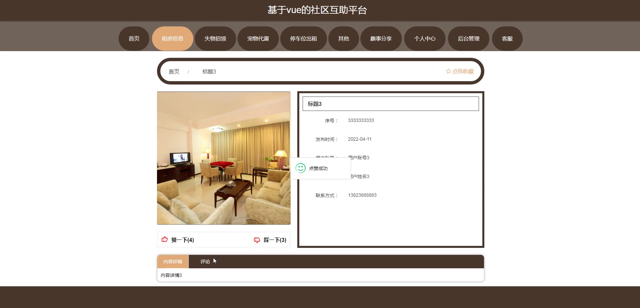Click the 标题3 title box
Screen dimensions: 640x308
[x=391, y=104]
